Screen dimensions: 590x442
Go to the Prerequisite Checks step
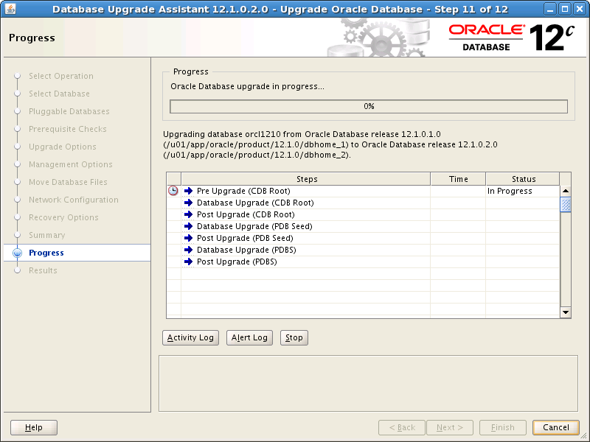click(68, 129)
